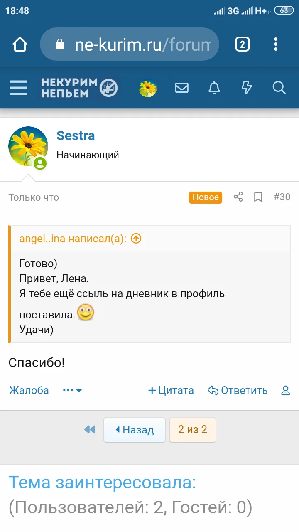Tap the lightning bolt what's-new icon
Image resolution: width=299 pixels, height=532 pixels.
click(x=247, y=88)
